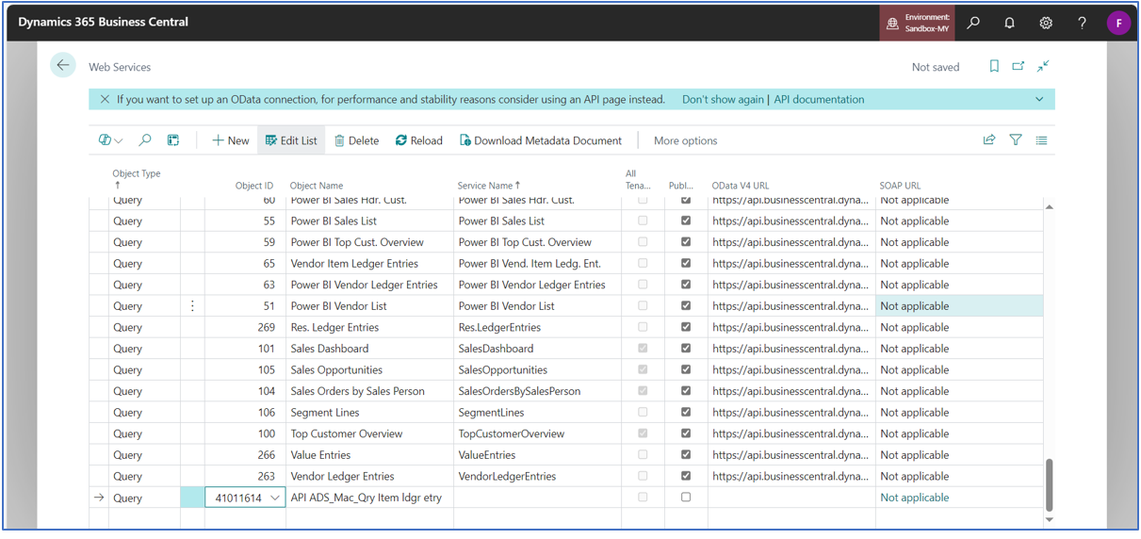Screen dimensions: 1141x539
Task: Sort by Object Name column header
Action: 317,186
